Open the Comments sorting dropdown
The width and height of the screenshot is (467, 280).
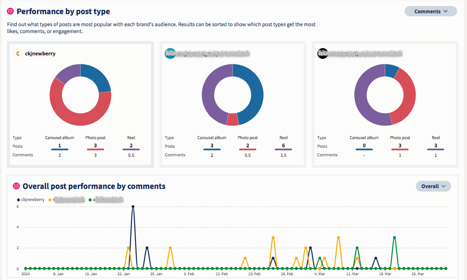(x=431, y=11)
